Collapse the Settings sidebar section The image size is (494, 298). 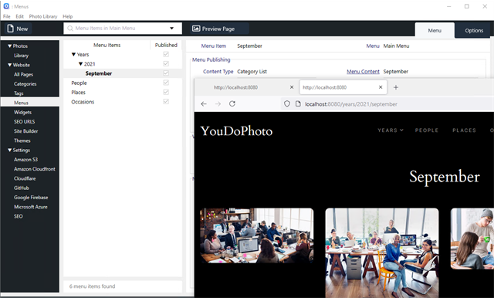pos(10,150)
